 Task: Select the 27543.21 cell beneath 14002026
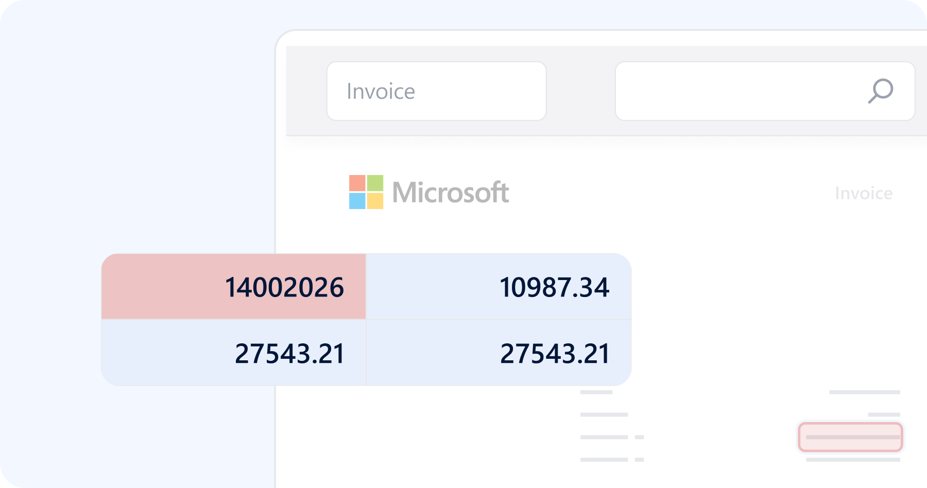tap(233, 353)
